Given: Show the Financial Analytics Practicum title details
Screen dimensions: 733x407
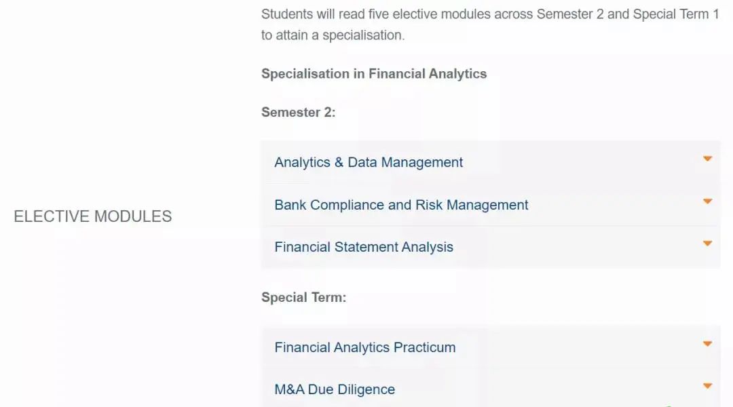Looking at the screenshot, I should point(364,347).
